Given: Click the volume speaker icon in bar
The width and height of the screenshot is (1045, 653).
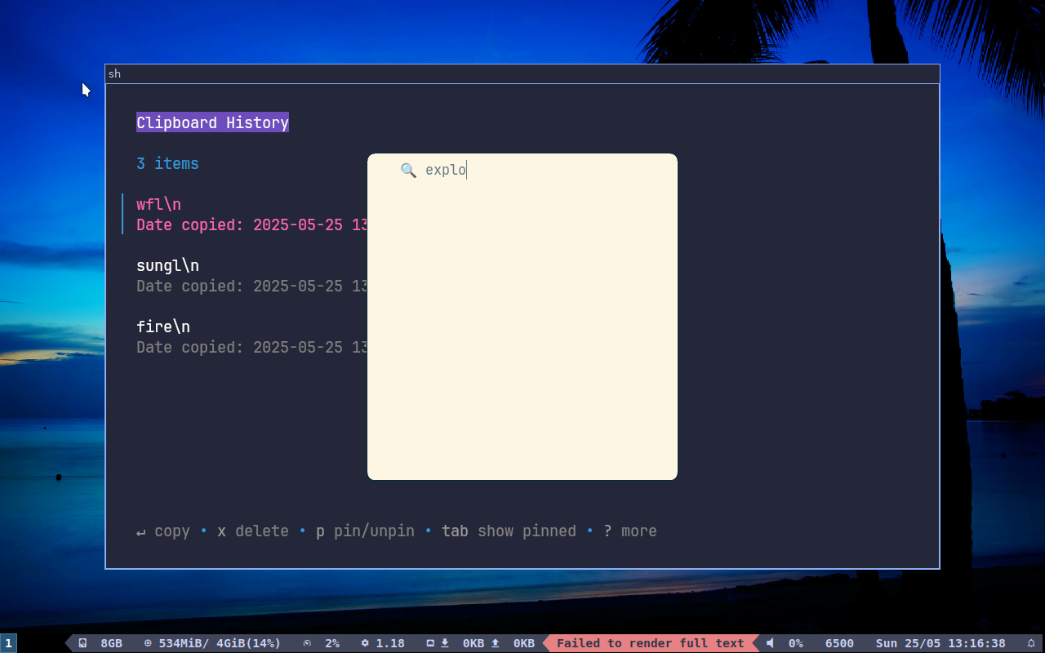Looking at the screenshot, I should point(770,643).
